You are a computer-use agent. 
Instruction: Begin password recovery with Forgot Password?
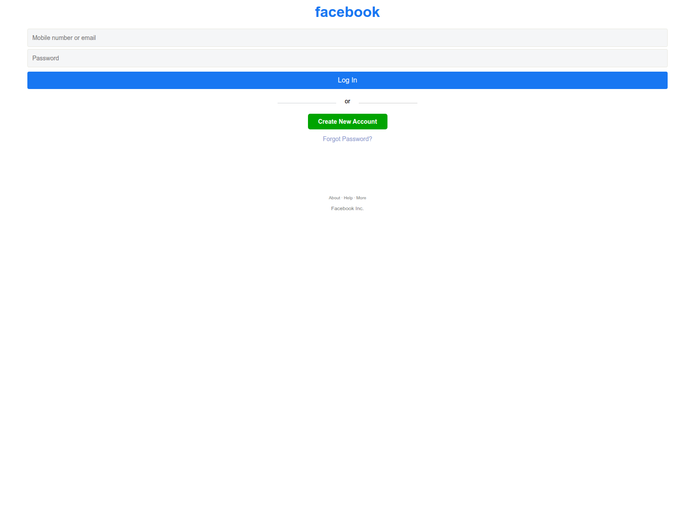coord(347,139)
